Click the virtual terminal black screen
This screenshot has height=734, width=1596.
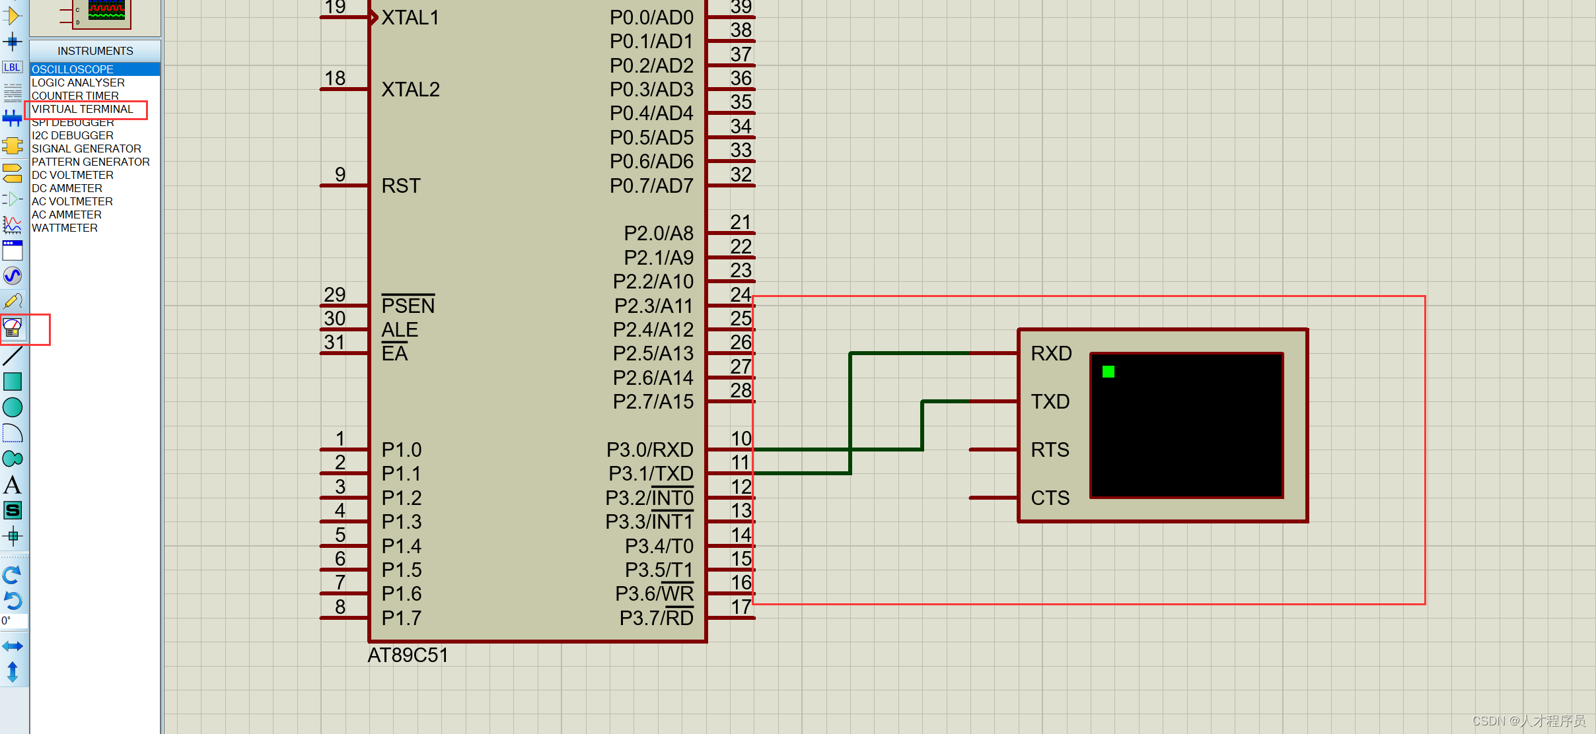pos(1186,426)
